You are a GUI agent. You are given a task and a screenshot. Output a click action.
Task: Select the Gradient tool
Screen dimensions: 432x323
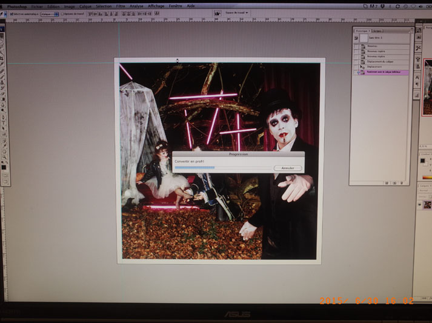[4, 99]
